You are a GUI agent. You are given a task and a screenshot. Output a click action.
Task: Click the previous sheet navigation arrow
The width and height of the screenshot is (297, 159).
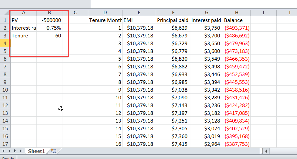pyautogui.click(x=9, y=151)
